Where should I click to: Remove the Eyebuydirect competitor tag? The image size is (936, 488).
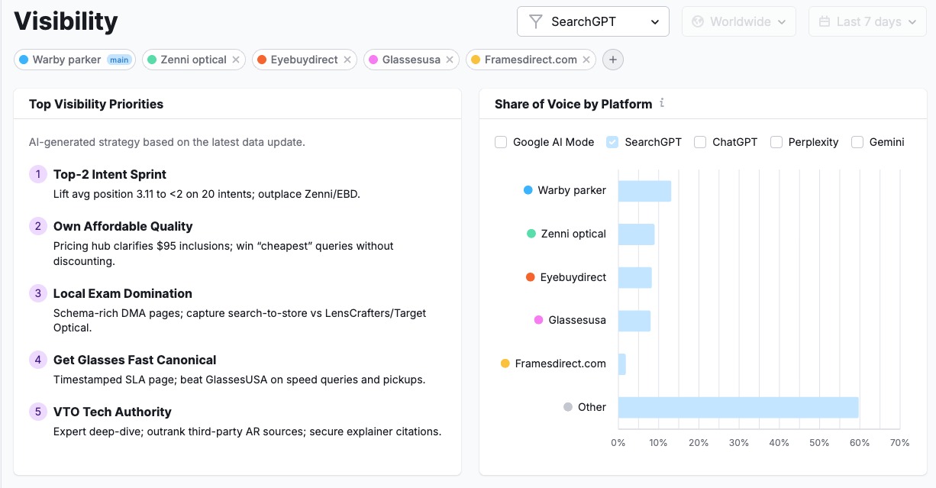pyautogui.click(x=347, y=60)
